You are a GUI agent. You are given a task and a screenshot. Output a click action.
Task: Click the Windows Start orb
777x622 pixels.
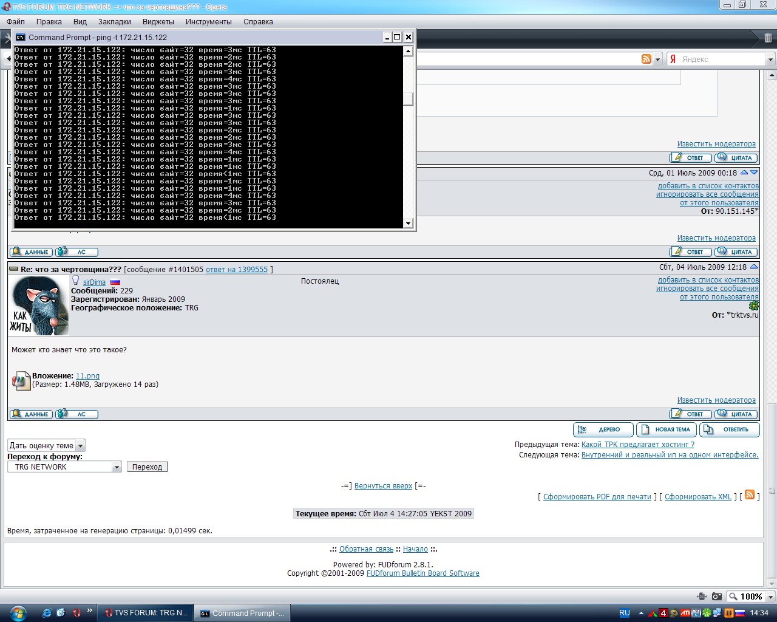click(18, 612)
